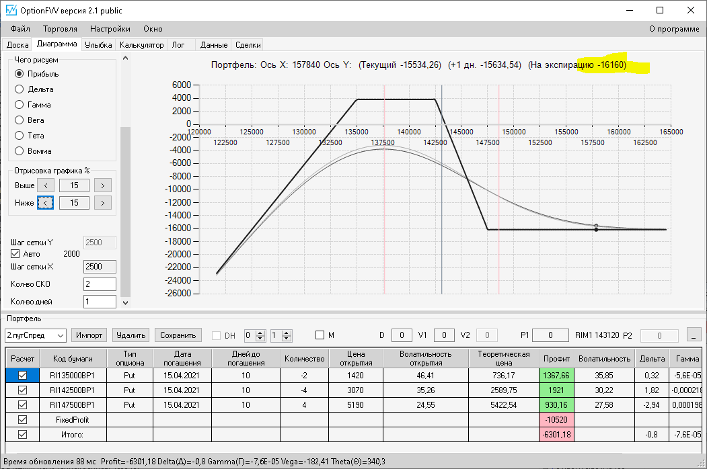The image size is (707, 469).
Task: Click the left panel scrollbar down arrow
Action: (x=125, y=303)
